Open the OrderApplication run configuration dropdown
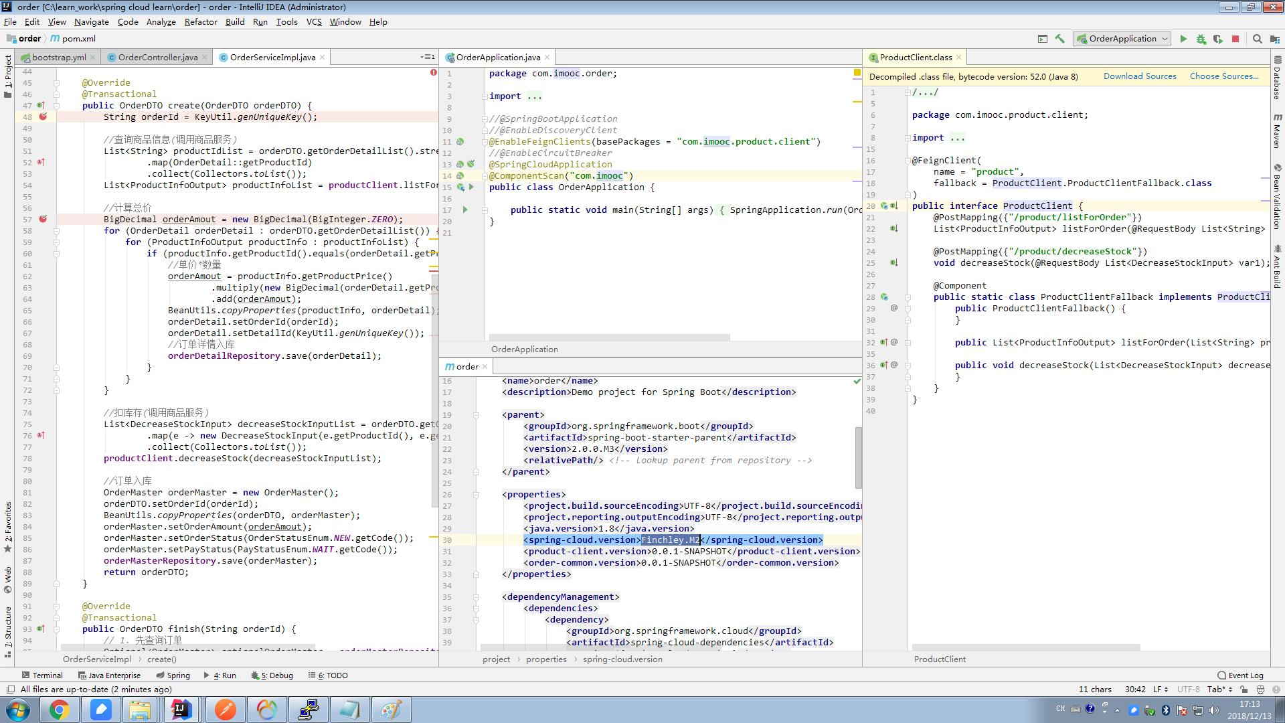The image size is (1285, 723). tap(1123, 39)
